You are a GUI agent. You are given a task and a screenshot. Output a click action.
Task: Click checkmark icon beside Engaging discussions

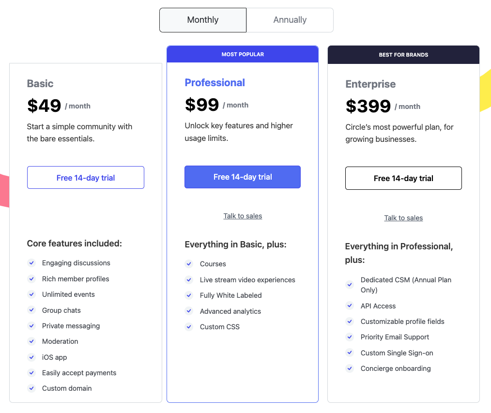tap(31, 263)
